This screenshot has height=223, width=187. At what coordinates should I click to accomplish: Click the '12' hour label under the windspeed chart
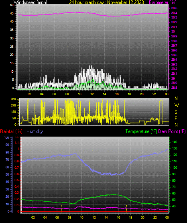(x=92, y=94)
